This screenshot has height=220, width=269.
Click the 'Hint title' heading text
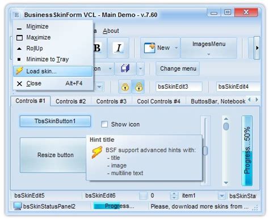[102, 140]
